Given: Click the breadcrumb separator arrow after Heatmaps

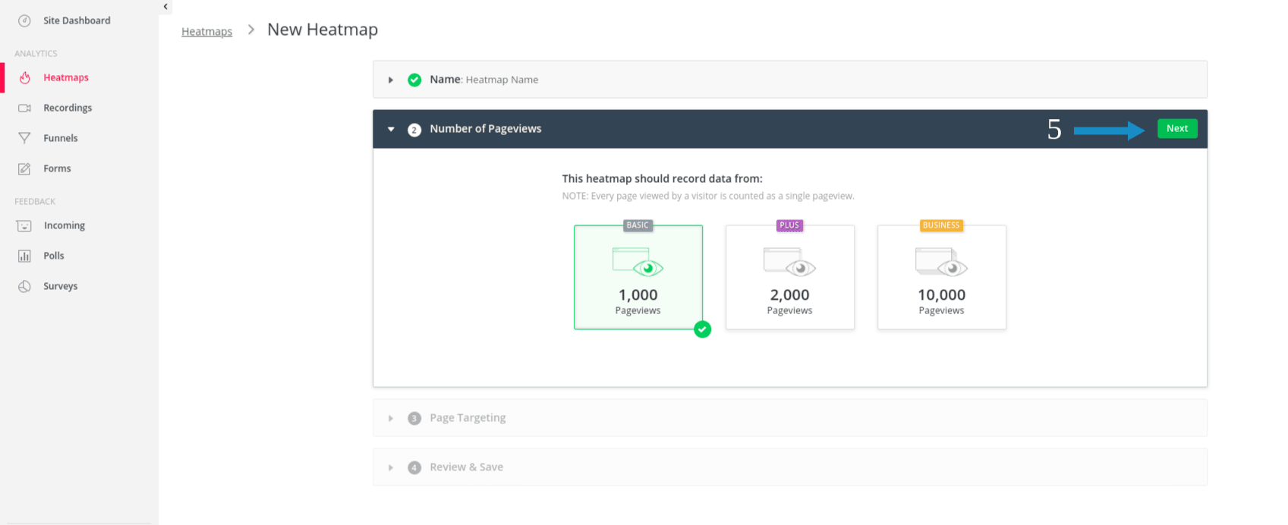Looking at the screenshot, I should [250, 30].
